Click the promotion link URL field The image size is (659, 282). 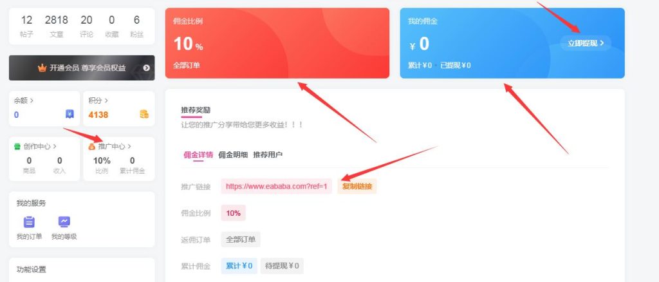277,187
